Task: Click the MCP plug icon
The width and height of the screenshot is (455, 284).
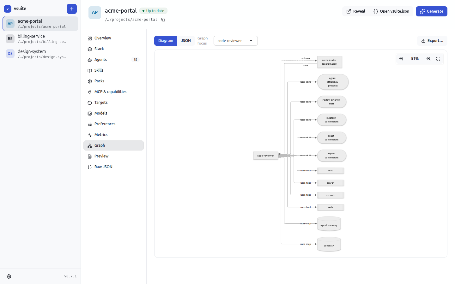Action: click(x=90, y=92)
